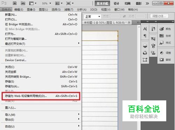
Task: Open the Paths panel icon
Action: coord(145,60)
